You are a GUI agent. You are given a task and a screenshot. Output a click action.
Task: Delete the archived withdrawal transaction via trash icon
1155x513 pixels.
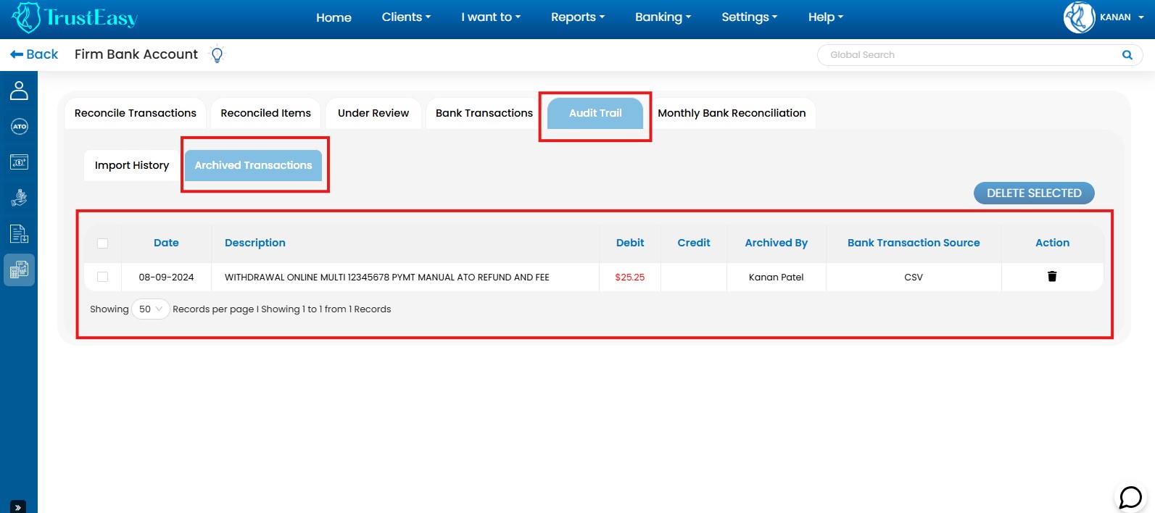tap(1052, 277)
